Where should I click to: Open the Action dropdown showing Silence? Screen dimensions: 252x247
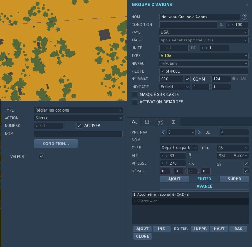click(x=78, y=118)
